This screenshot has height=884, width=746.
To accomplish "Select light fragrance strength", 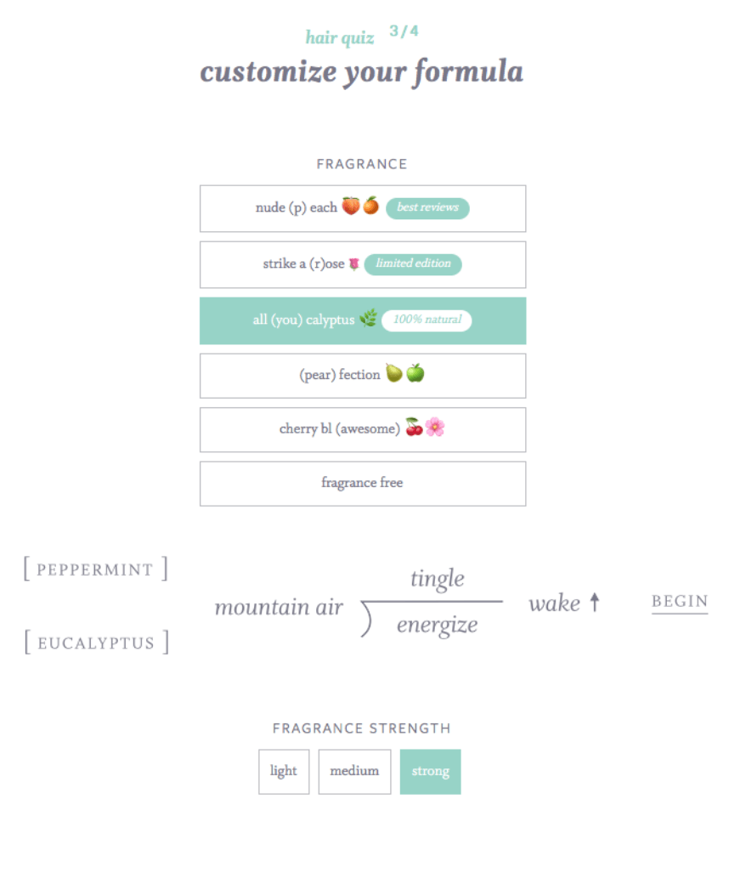I will click(x=284, y=771).
